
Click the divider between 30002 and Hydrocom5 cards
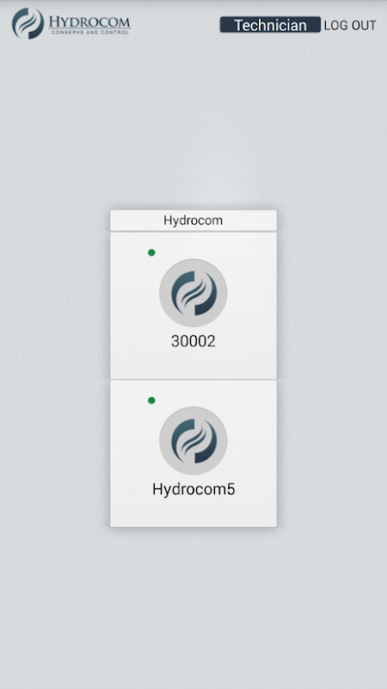[x=193, y=379]
